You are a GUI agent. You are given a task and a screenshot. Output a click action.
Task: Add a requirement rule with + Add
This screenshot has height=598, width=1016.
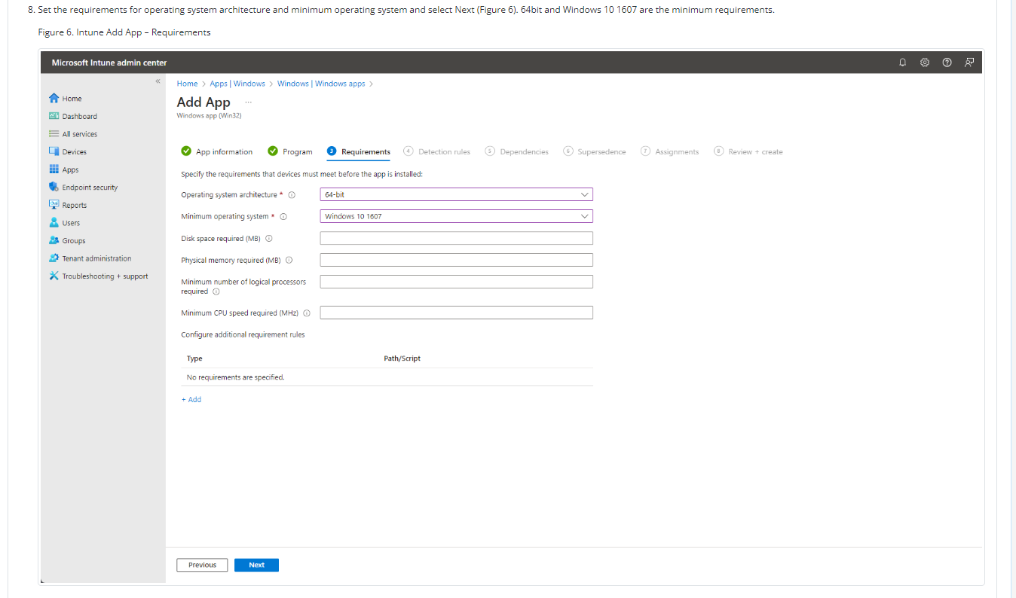pos(191,400)
